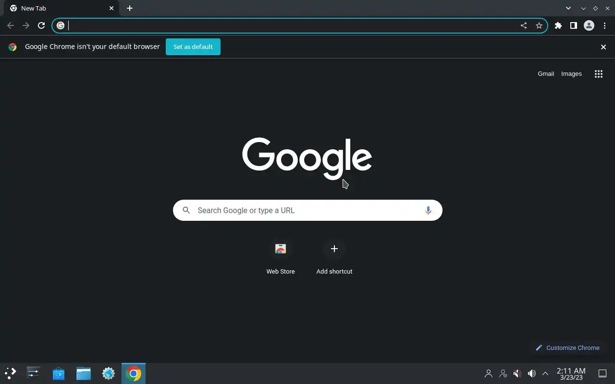Click the forward navigation arrow

[x=26, y=25]
